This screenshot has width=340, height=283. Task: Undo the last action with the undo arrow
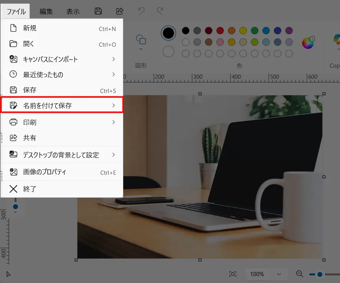(x=141, y=11)
